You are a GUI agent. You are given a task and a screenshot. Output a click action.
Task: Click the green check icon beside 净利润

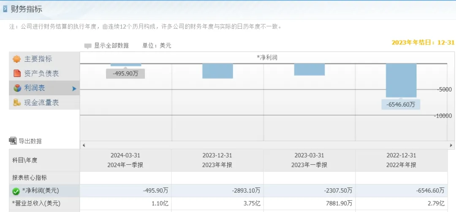click(x=16, y=191)
